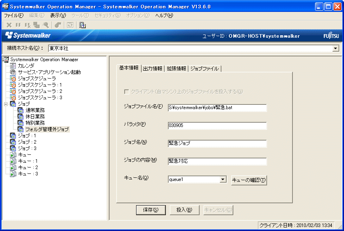Switch to the 出力情報 tab
This screenshot has width=344, height=231.
153,69
